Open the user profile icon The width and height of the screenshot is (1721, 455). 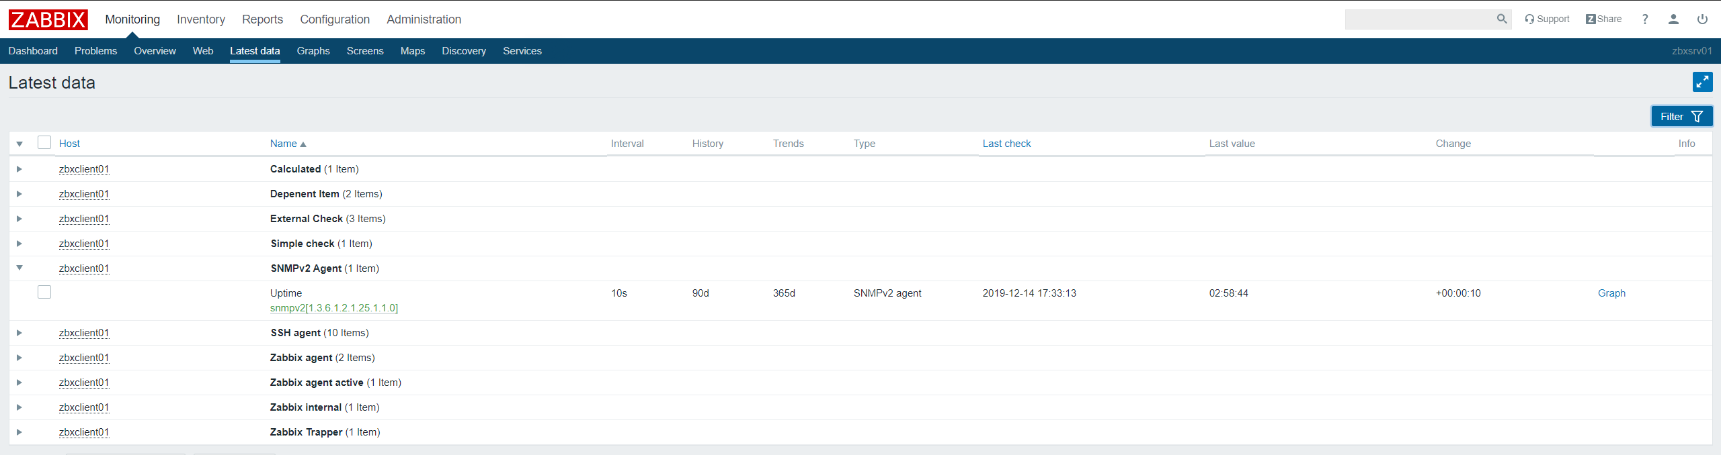[x=1673, y=19]
